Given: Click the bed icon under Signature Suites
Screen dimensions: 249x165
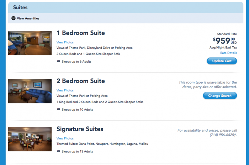Looking at the screenshot, I should (58, 151).
